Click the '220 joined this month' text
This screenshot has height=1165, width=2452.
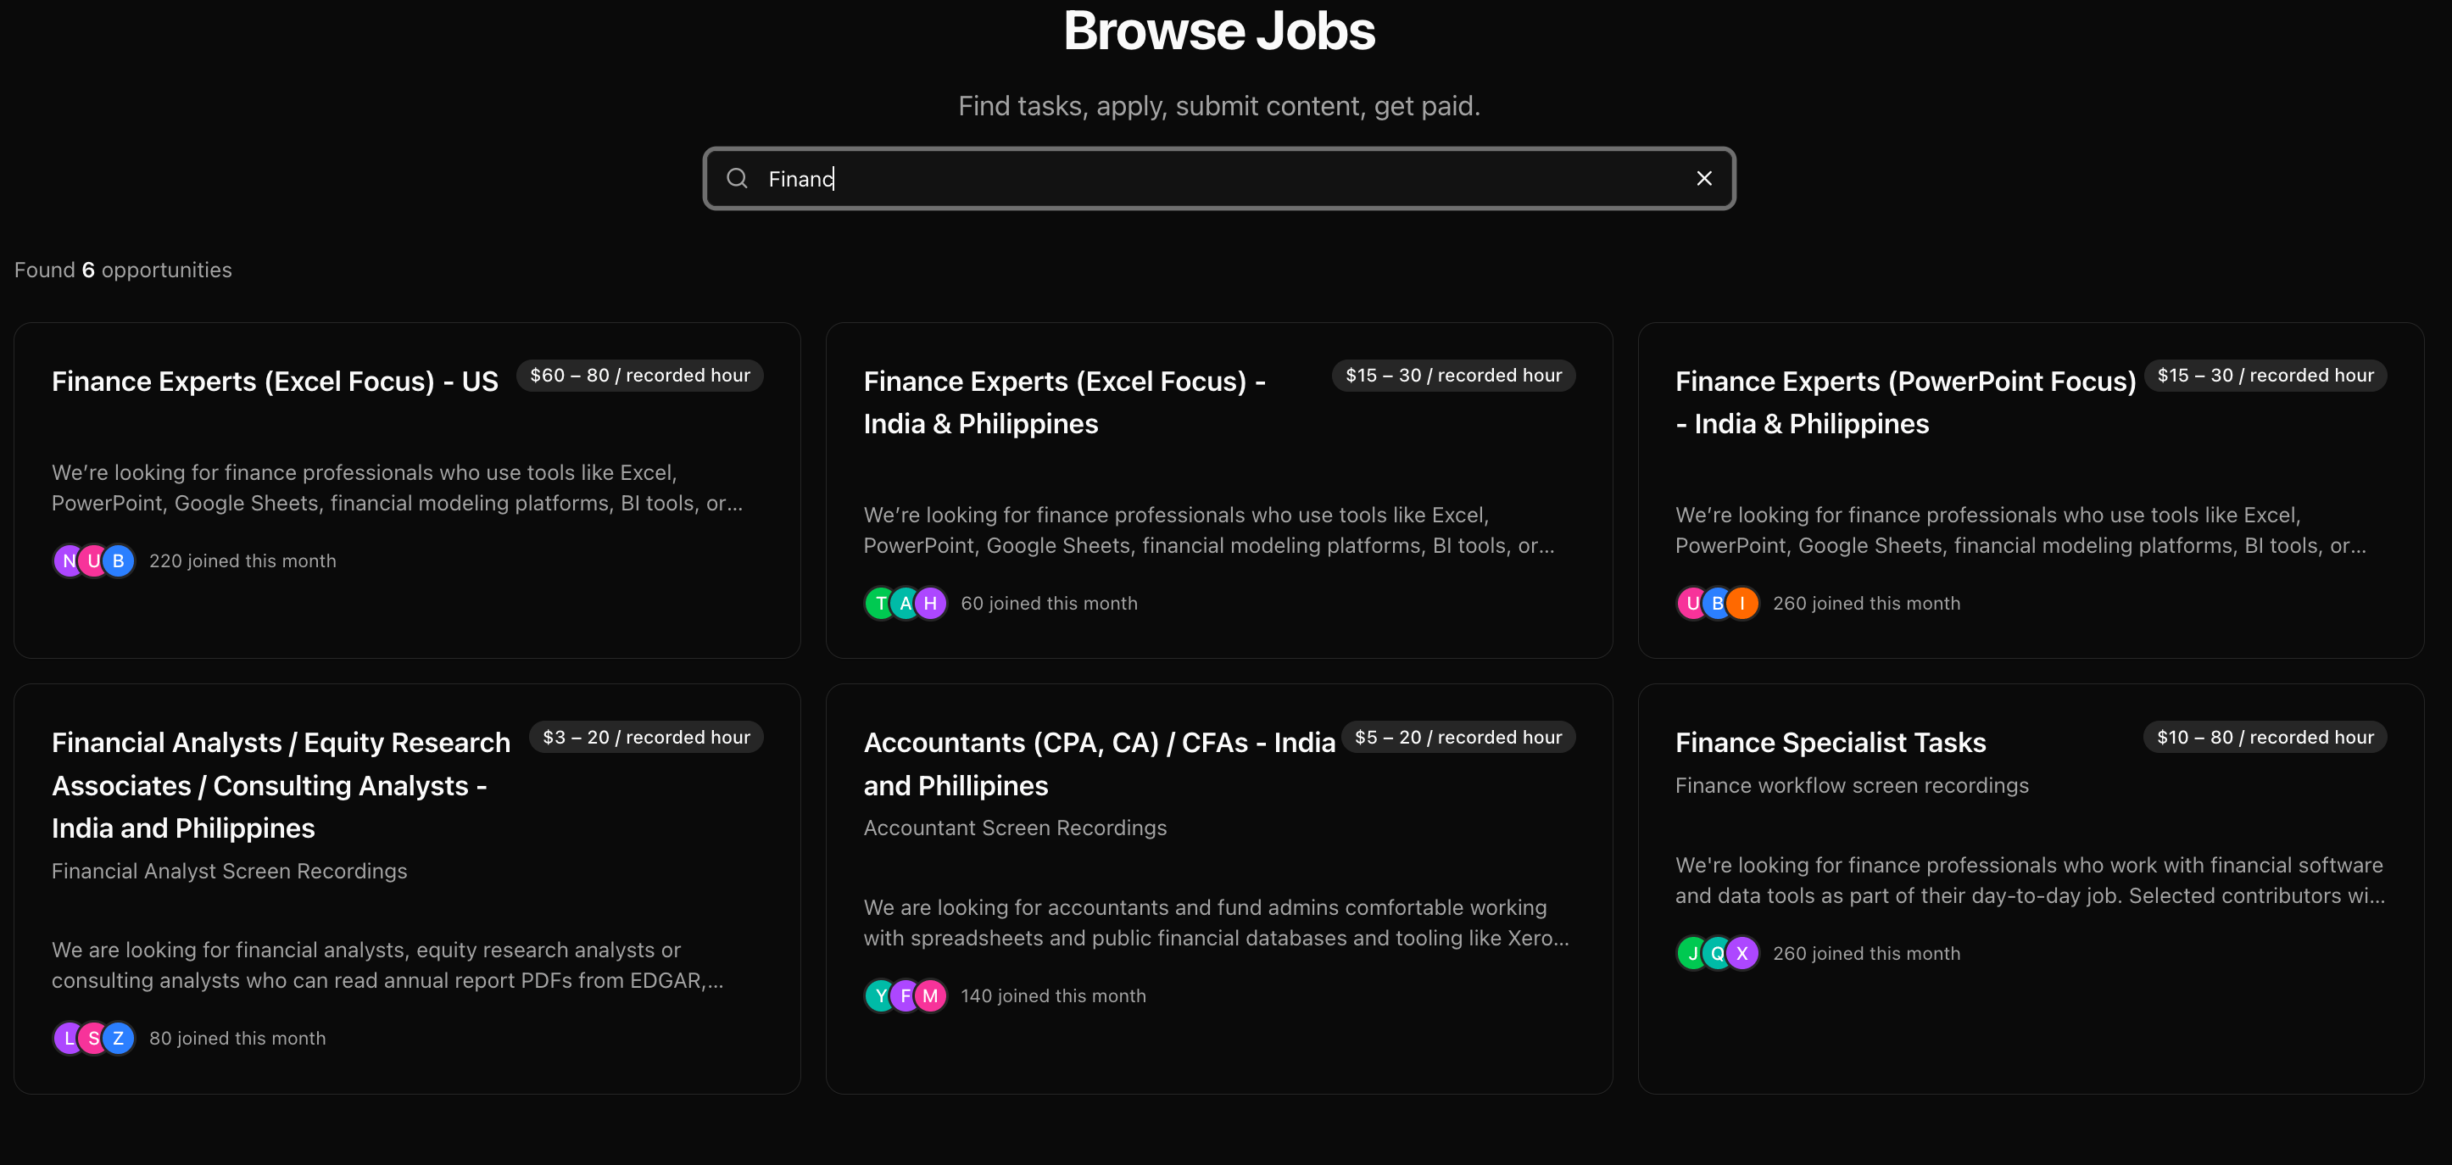pyautogui.click(x=242, y=560)
